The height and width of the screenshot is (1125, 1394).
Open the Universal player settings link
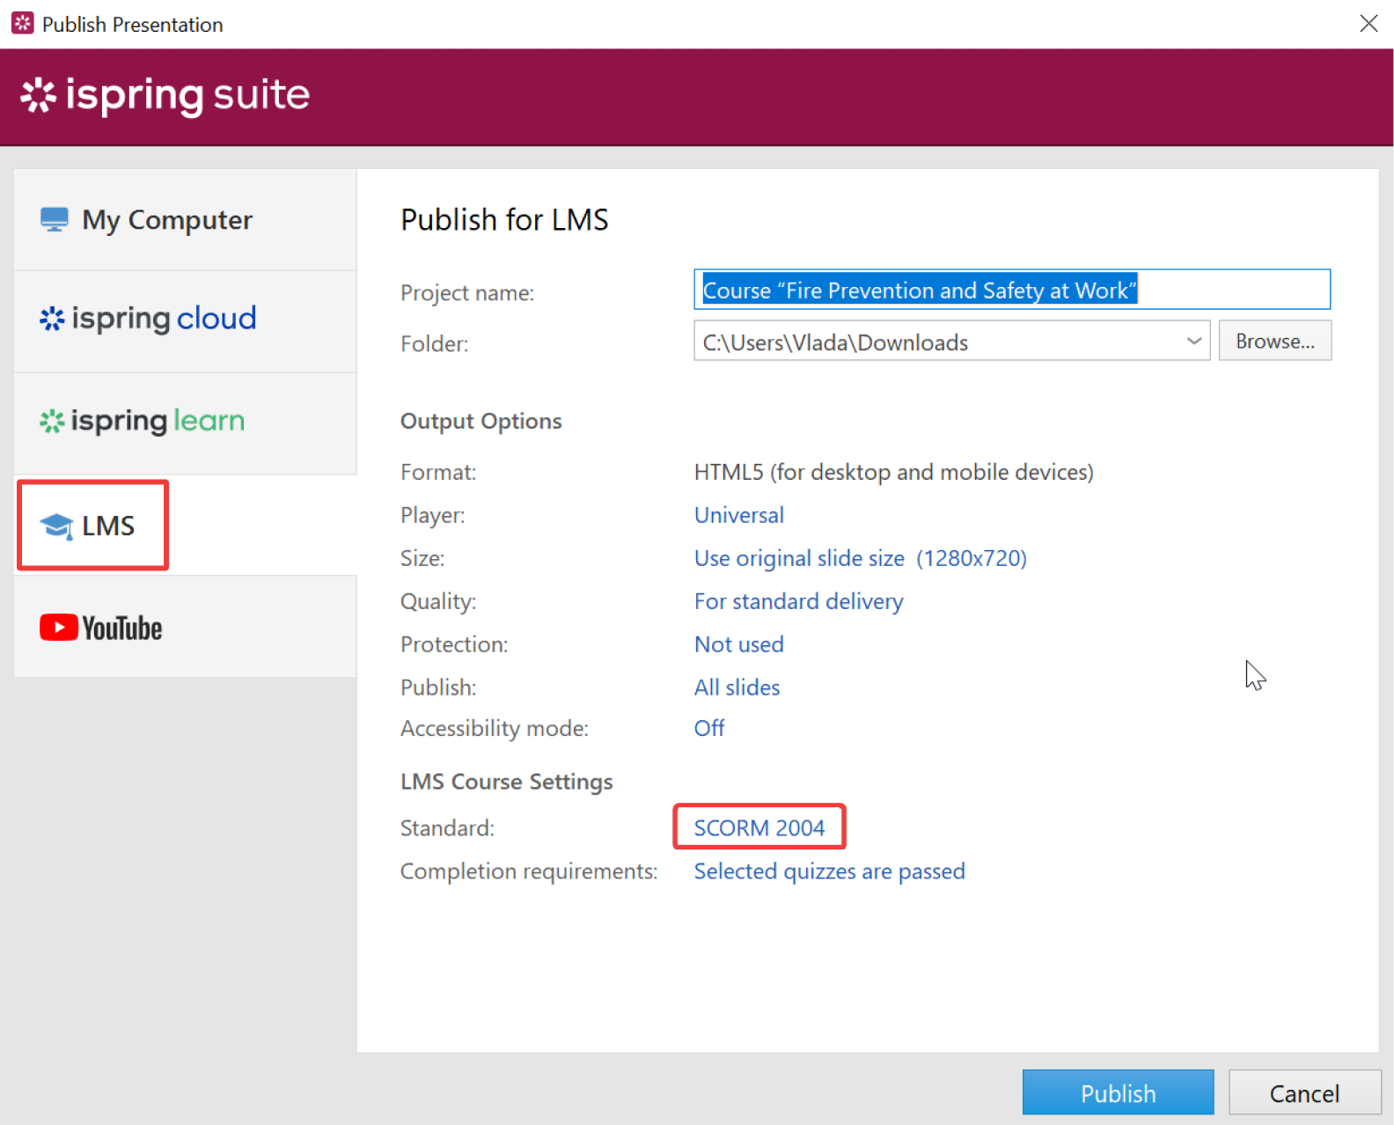[738, 515]
